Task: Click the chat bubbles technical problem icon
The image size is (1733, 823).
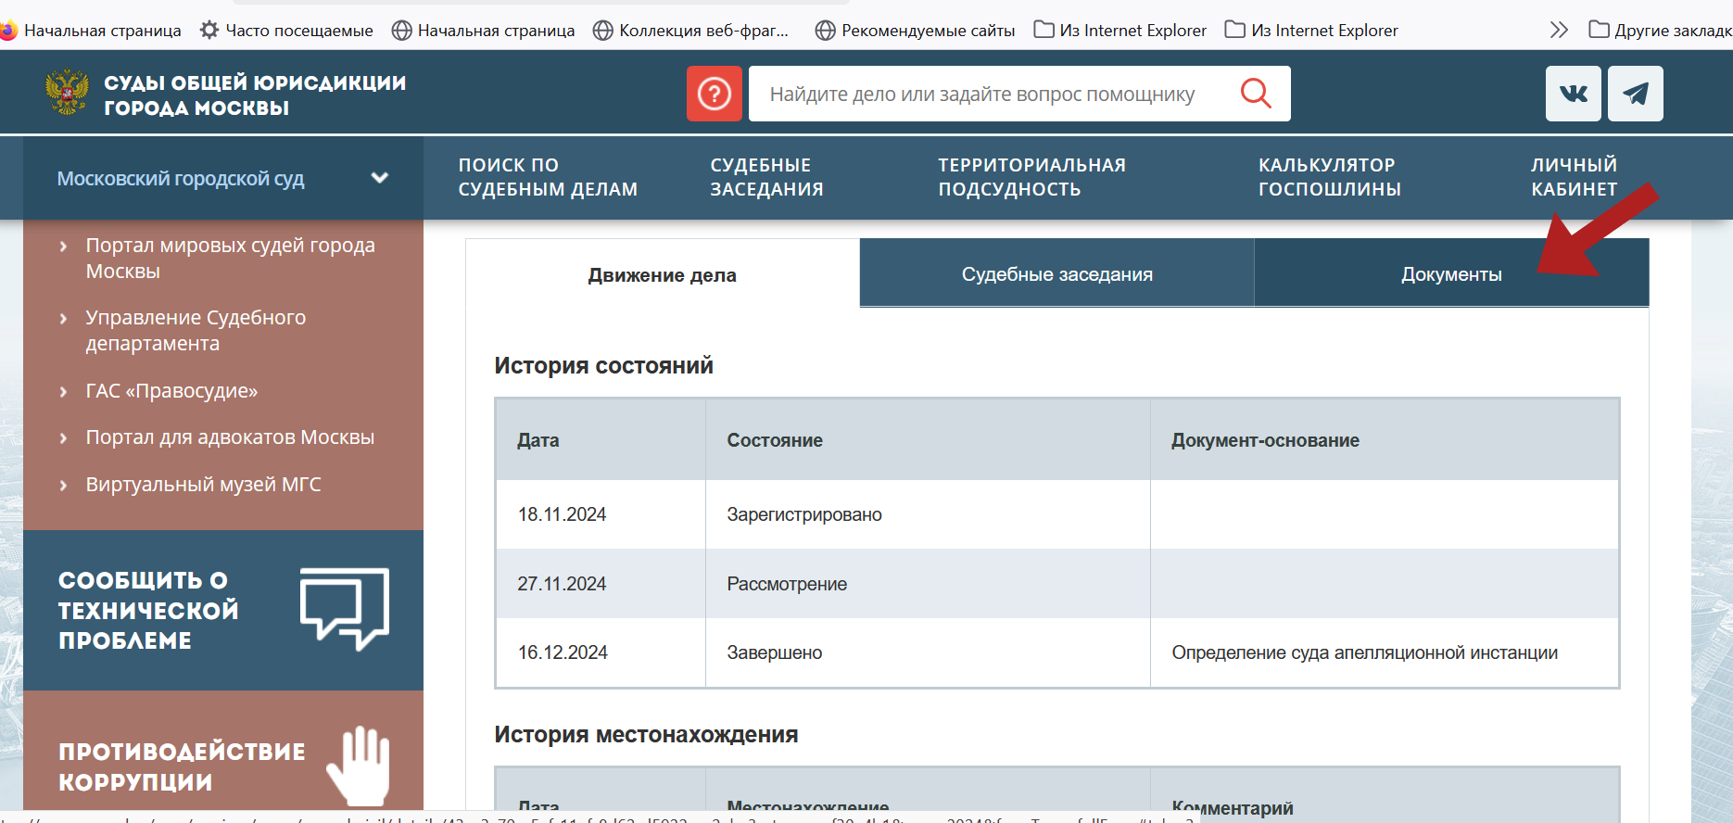Action: tap(345, 609)
